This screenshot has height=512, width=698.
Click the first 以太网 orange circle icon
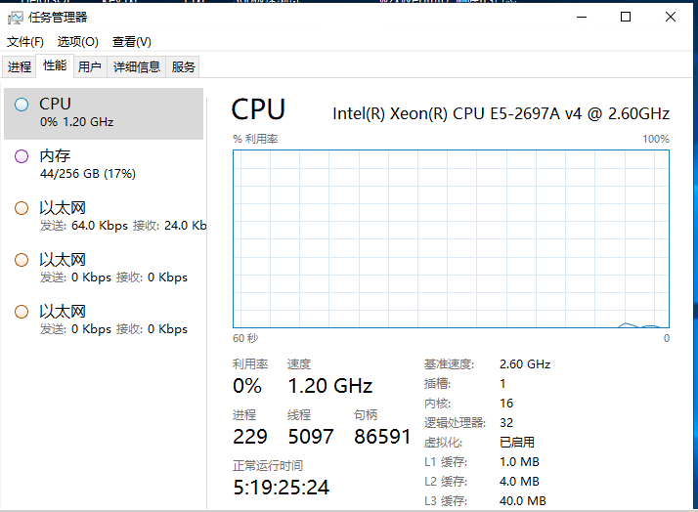tap(22, 208)
